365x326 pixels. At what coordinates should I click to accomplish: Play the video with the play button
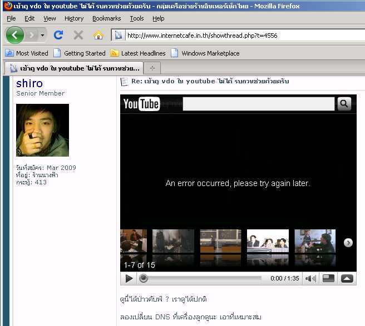click(129, 278)
